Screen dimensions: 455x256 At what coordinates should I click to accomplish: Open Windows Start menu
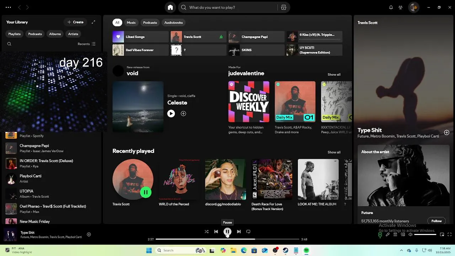tap(149, 250)
